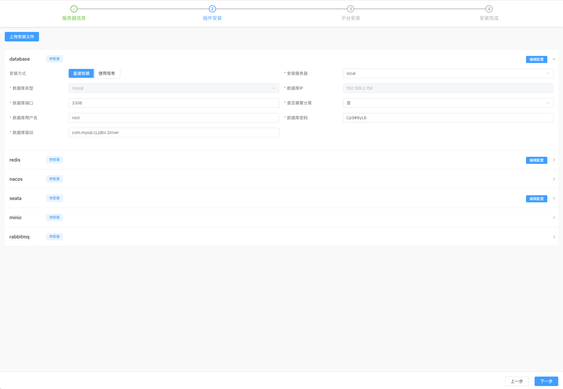Click the step 4 circle icon
The width and height of the screenshot is (563, 389).
click(x=489, y=9)
